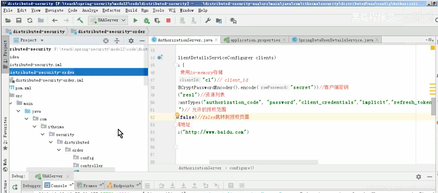Navigate back with the left arrow
This screenshot has height=193, width=438.
(55, 20)
